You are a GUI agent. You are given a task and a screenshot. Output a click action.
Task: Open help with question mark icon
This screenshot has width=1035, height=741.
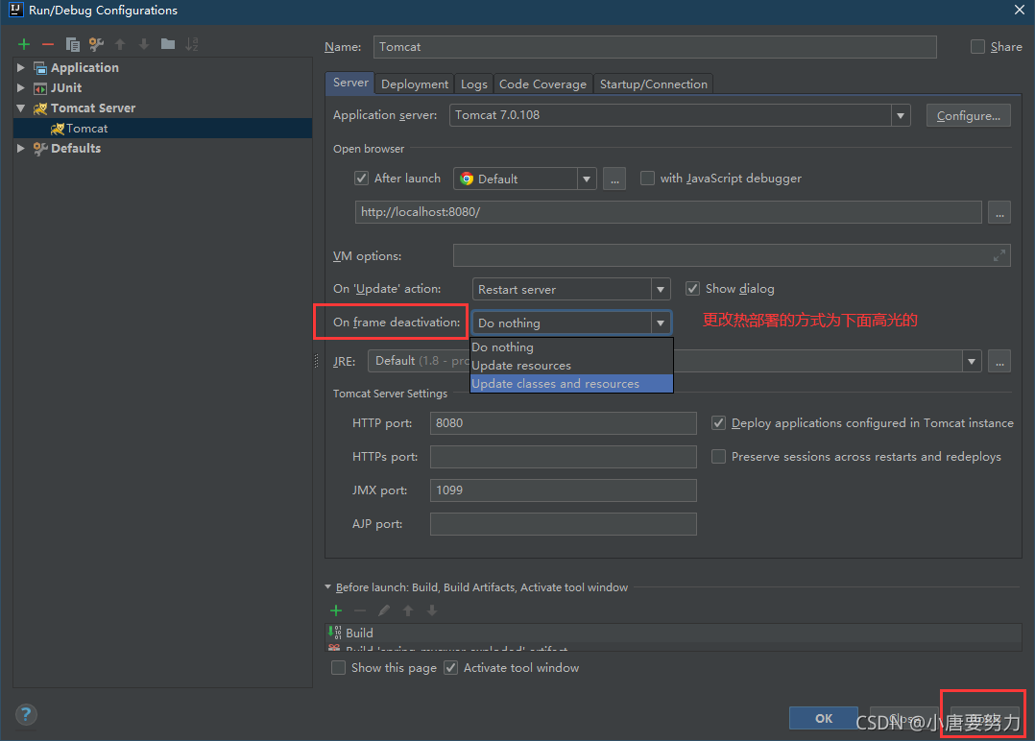point(26,715)
